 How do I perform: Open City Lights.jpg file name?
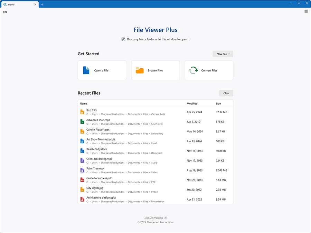point(95,188)
